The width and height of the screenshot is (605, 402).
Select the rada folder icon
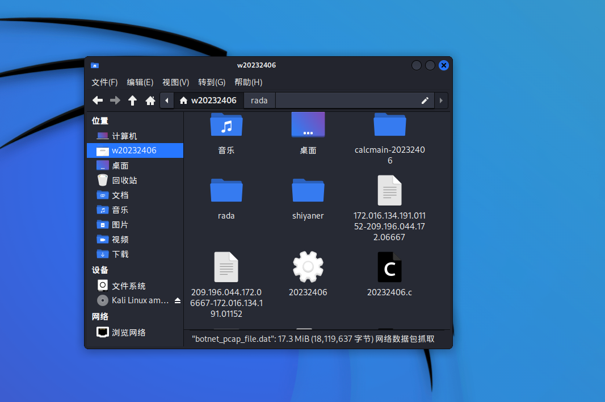tap(226, 190)
